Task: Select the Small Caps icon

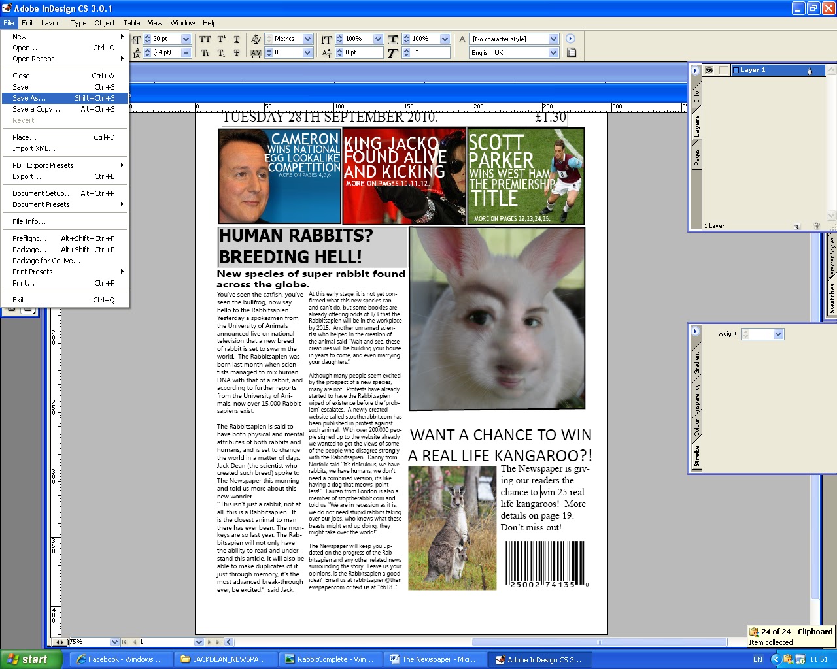Action: 205,53
